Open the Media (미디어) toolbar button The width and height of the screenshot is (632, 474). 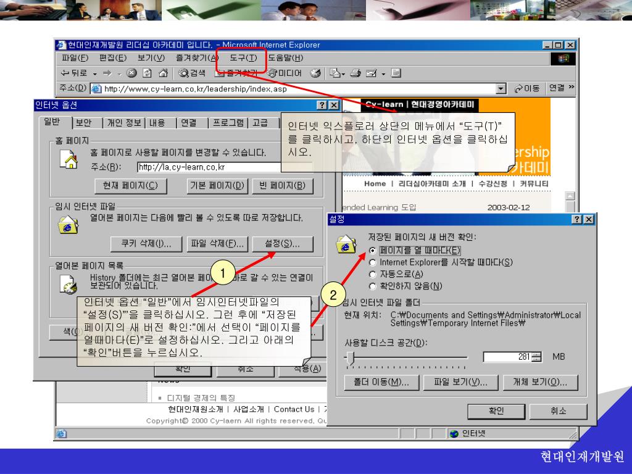click(x=284, y=73)
